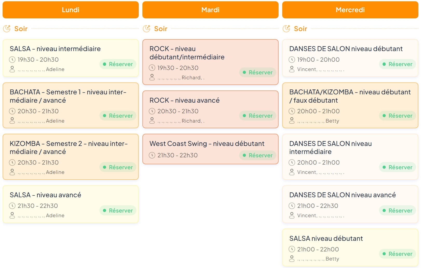Click person icon on SALSA niveau débutant card
This screenshot has width=421, height=268.
pyautogui.click(x=292, y=258)
